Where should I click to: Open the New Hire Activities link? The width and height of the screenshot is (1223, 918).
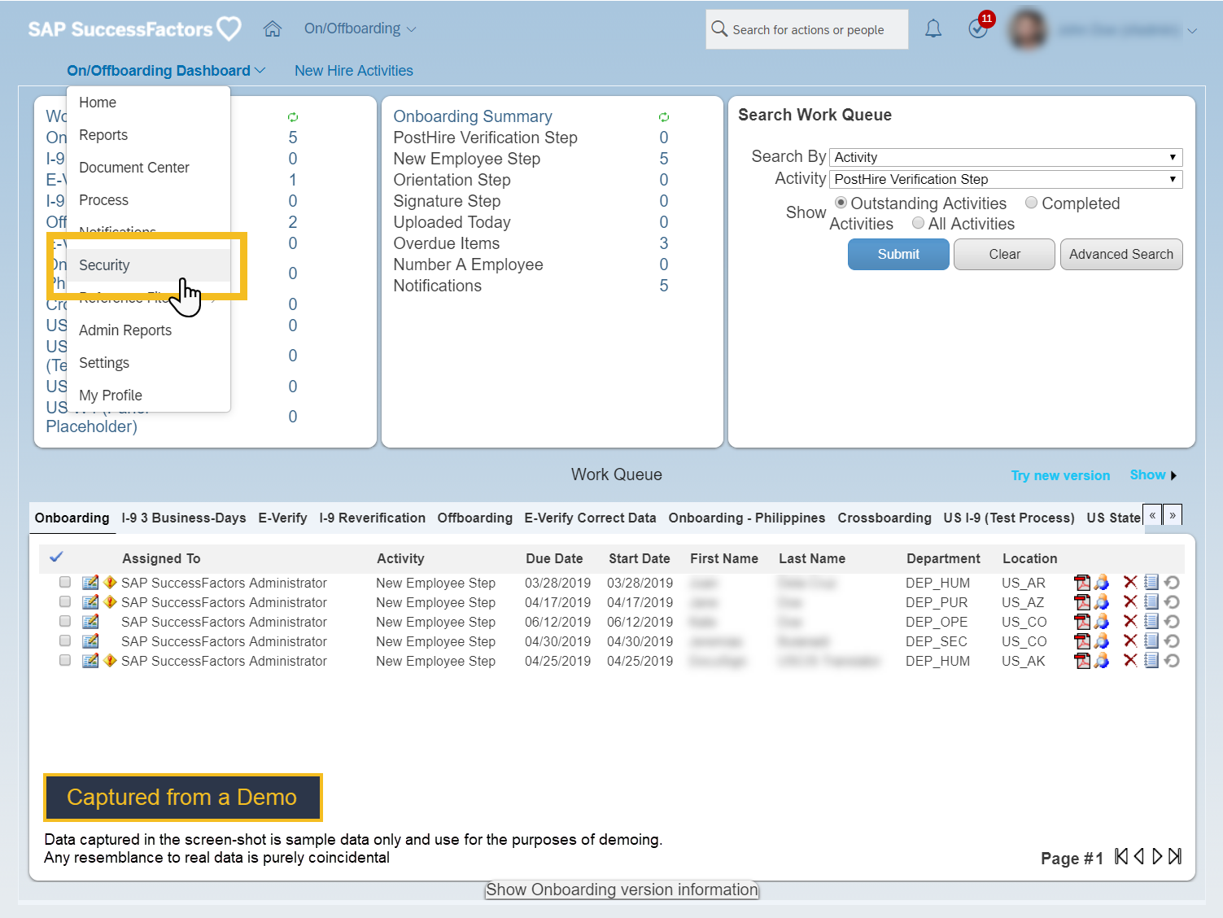point(354,71)
